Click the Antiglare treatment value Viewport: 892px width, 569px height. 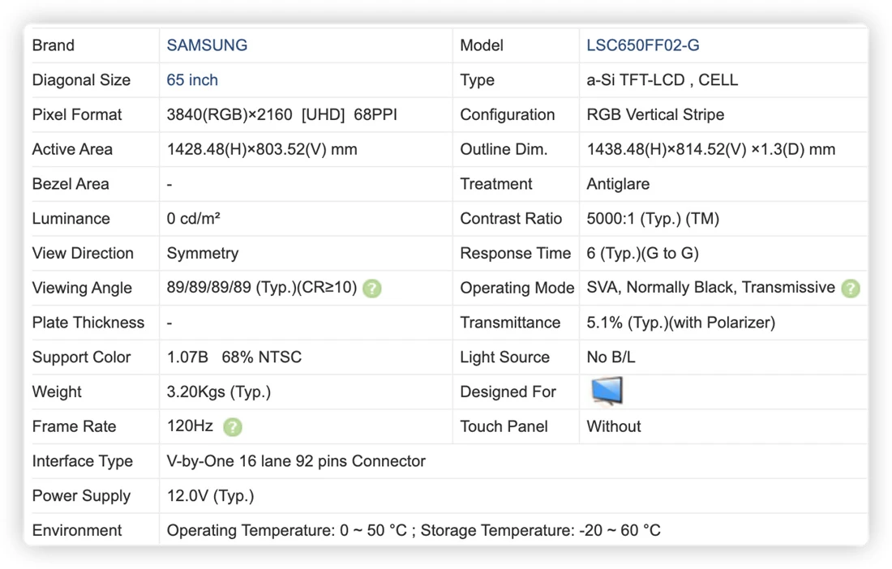[618, 184]
